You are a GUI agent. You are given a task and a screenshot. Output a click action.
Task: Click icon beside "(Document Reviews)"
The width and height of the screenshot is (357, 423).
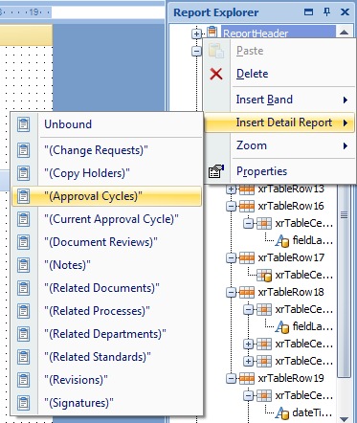(x=23, y=242)
